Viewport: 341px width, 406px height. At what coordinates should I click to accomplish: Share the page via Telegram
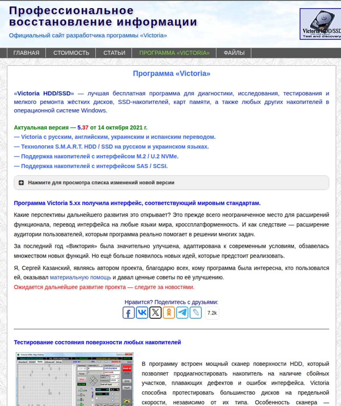[x=182, y=313]
